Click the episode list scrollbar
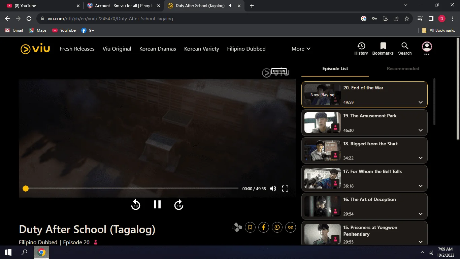Screen dimensions: 460x259 tap(434, 102)
